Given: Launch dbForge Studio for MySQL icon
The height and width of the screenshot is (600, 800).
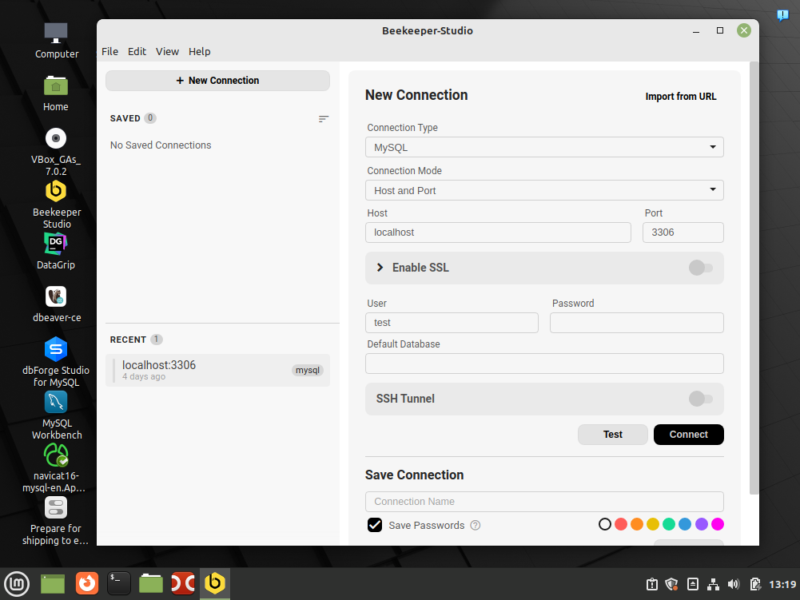Looking at the screenshot, I should (56, 362).
